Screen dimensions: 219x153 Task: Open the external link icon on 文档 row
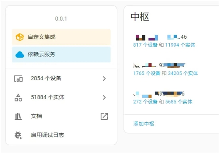click(104, 116)
